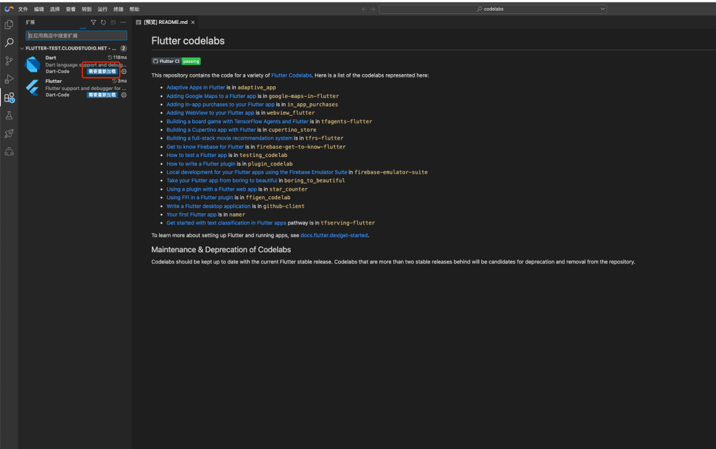The height and width of the screenshot is (449, 716).
Task: Click the Flutter 3ms activation time
Action: [x=119, y=81]
